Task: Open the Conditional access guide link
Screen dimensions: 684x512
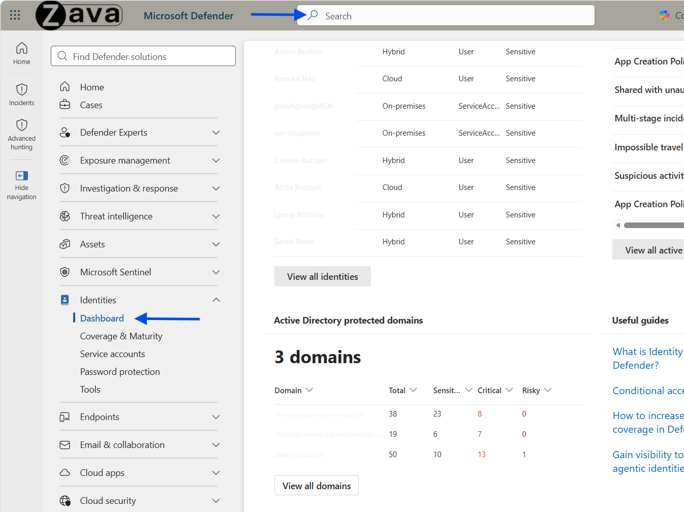Action: tap(648, 391)
